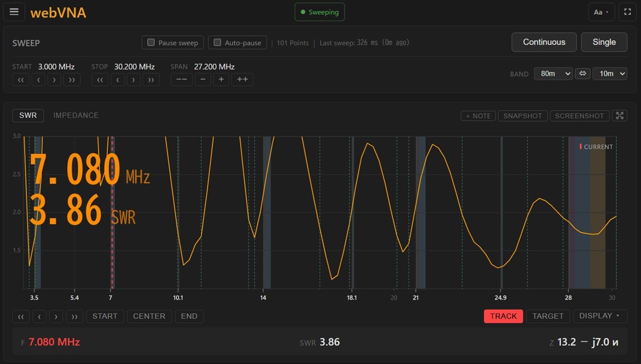The width and height of the screenshot is (641, 364).
Task: Click the SPAN 27.200 MHz value
Action: tap(214, 67)
